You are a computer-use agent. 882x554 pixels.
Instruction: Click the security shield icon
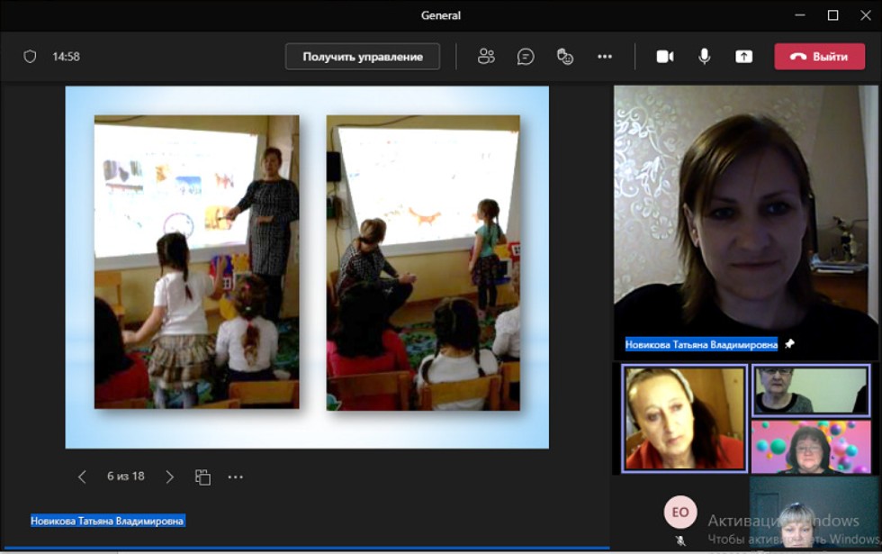coord(30,57)
